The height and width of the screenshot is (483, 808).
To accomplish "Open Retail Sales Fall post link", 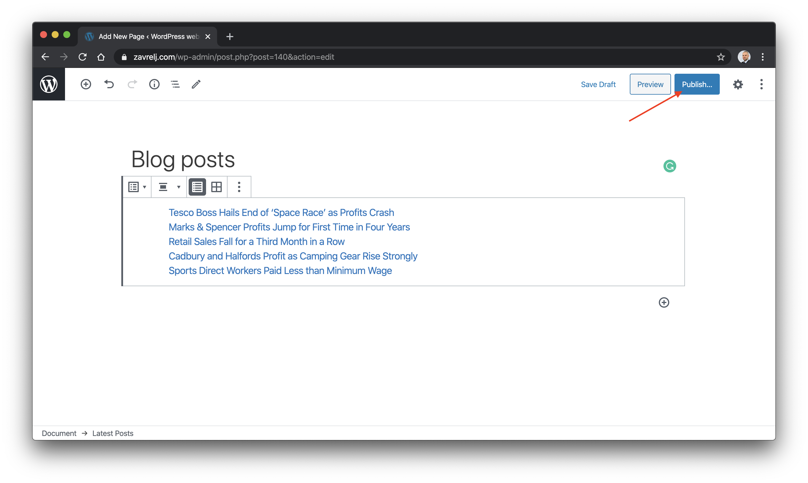I will coord(257,241).
